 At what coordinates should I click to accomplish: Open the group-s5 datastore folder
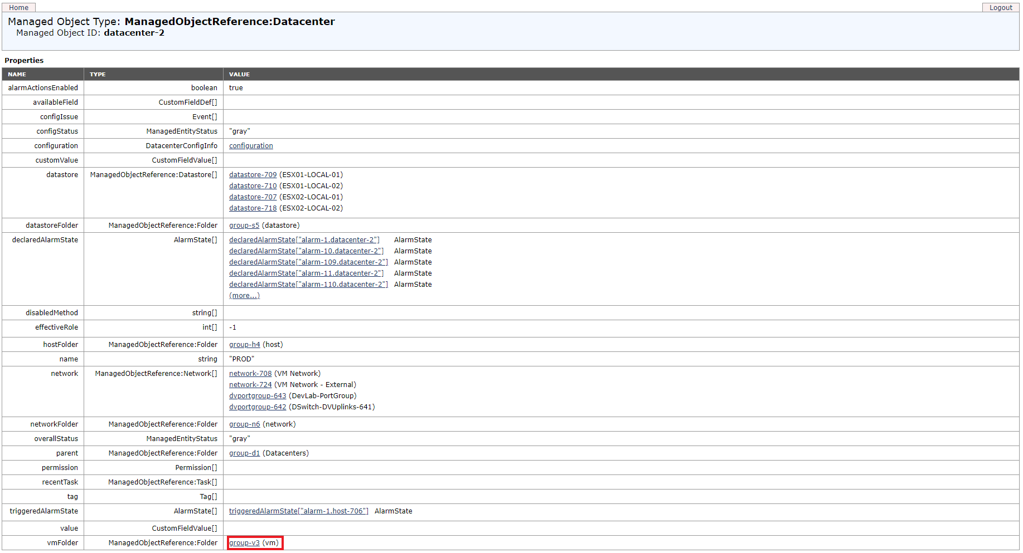(x=244, y=225)
